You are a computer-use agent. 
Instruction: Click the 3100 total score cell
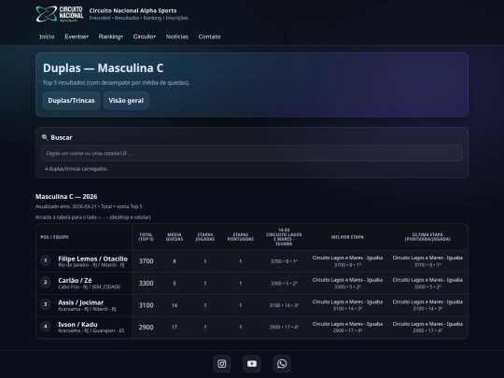click(x=146, y=305)
